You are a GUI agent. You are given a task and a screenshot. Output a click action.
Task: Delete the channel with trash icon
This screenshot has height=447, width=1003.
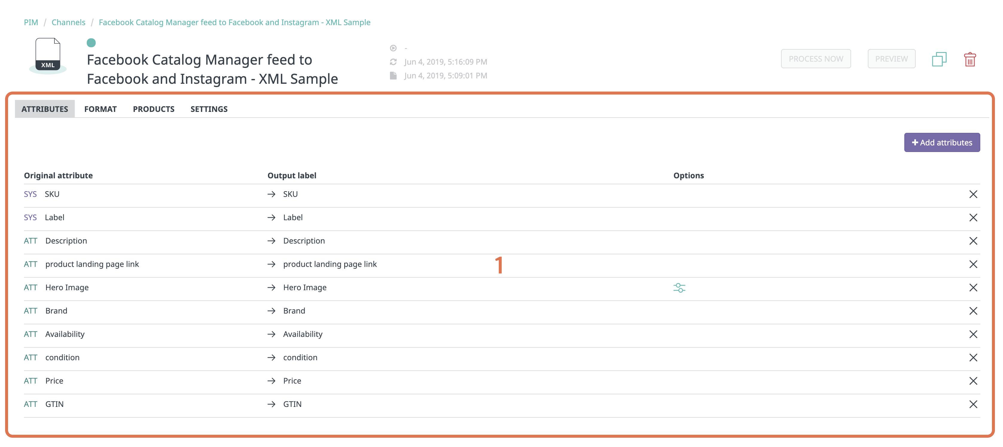pyautogui.click(x=970, y=59)
